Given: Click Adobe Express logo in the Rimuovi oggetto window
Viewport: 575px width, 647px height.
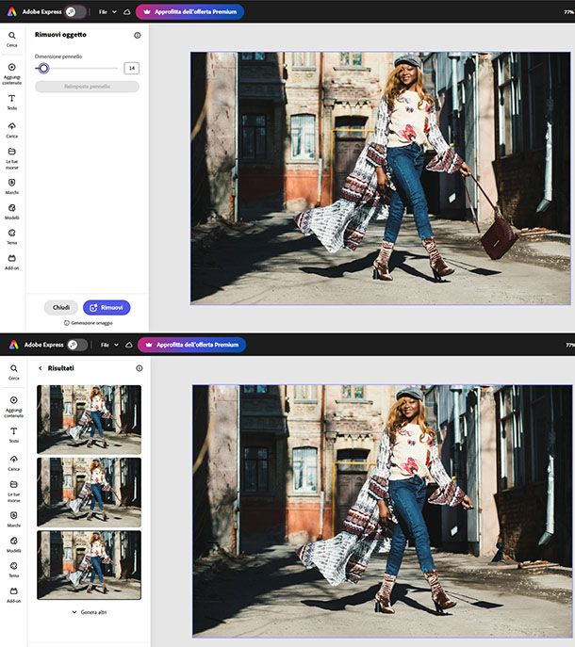Looking at the screenshot, I should [x=12, y=11].
